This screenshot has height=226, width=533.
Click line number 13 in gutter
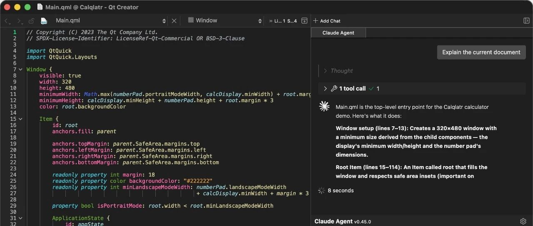(13, 106)
